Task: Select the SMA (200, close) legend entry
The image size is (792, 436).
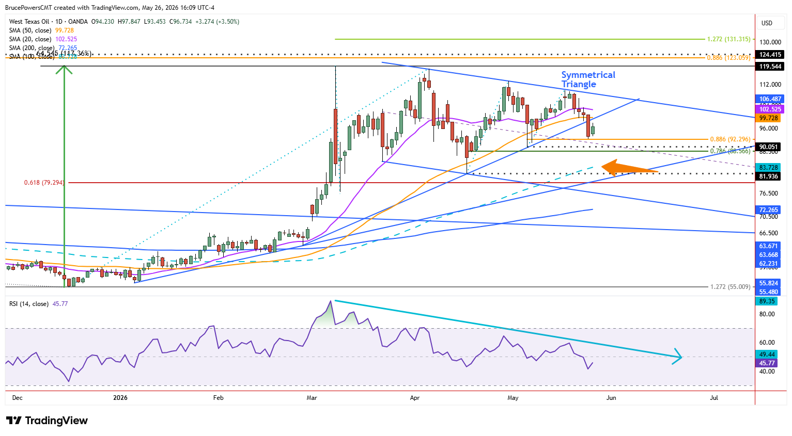Action: tap(43, 48)
